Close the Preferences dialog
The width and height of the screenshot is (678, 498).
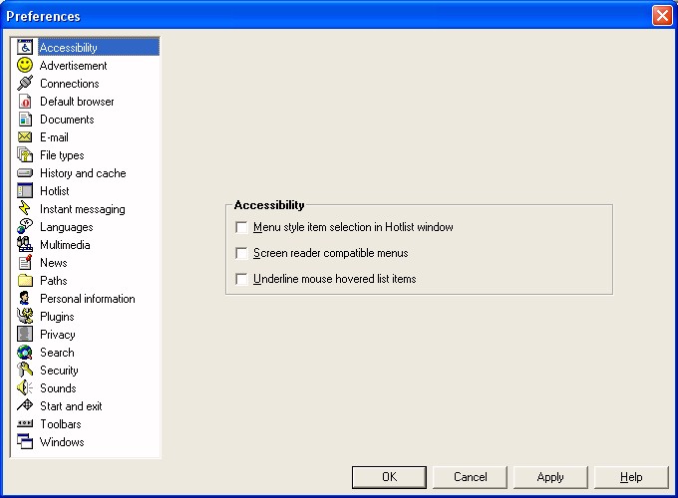coord(662,16)
